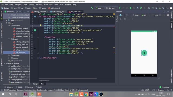173x97 pixels.
Task: Toggle Device File Explorer on right sidebar
Action: pyautogui.click(x=171, y=75)
